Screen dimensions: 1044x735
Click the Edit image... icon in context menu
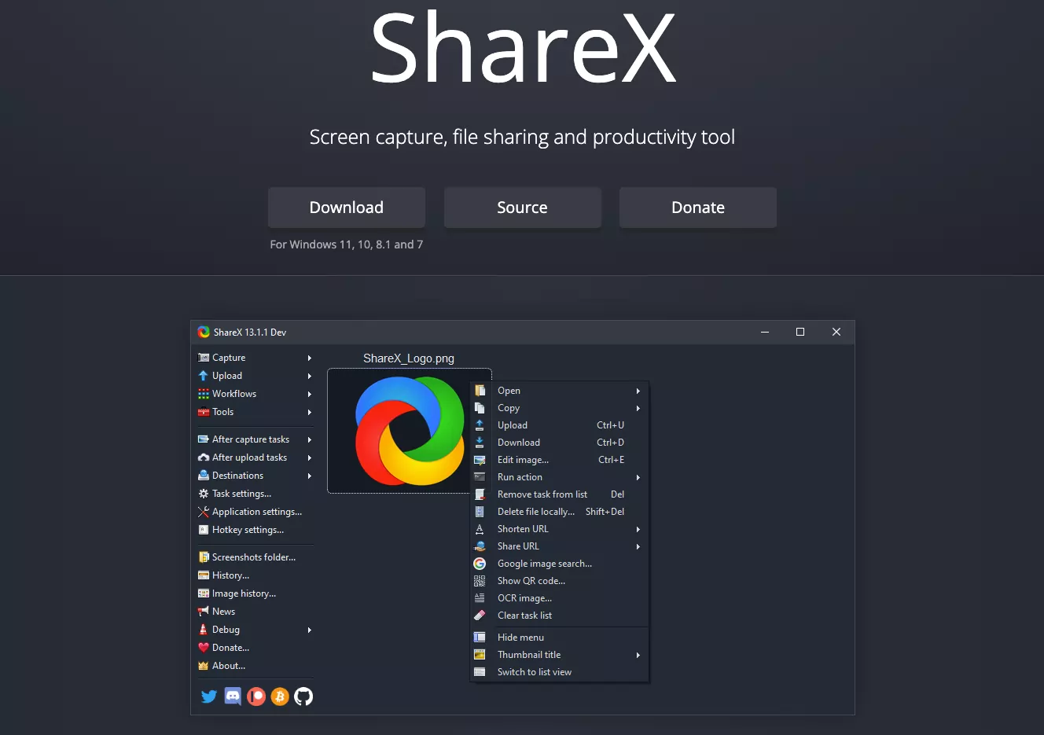(x=480, y=460)
